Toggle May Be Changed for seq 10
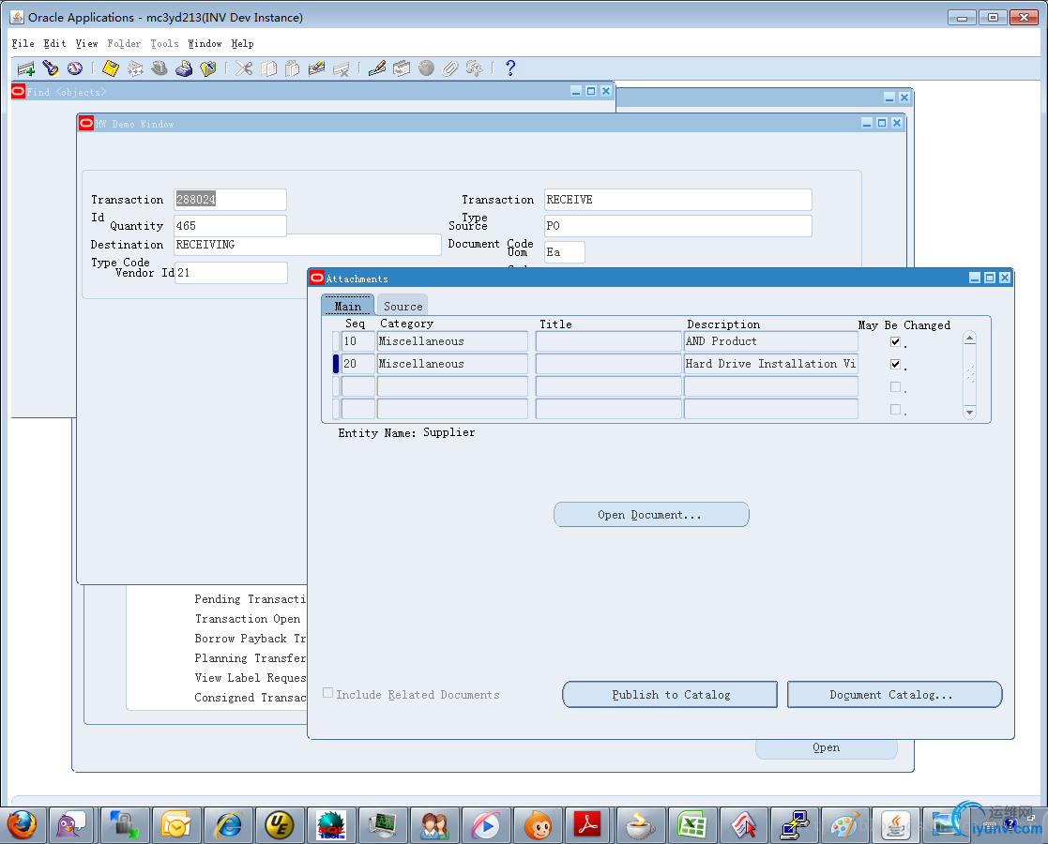1048x844 pixels. pos(896,341)
